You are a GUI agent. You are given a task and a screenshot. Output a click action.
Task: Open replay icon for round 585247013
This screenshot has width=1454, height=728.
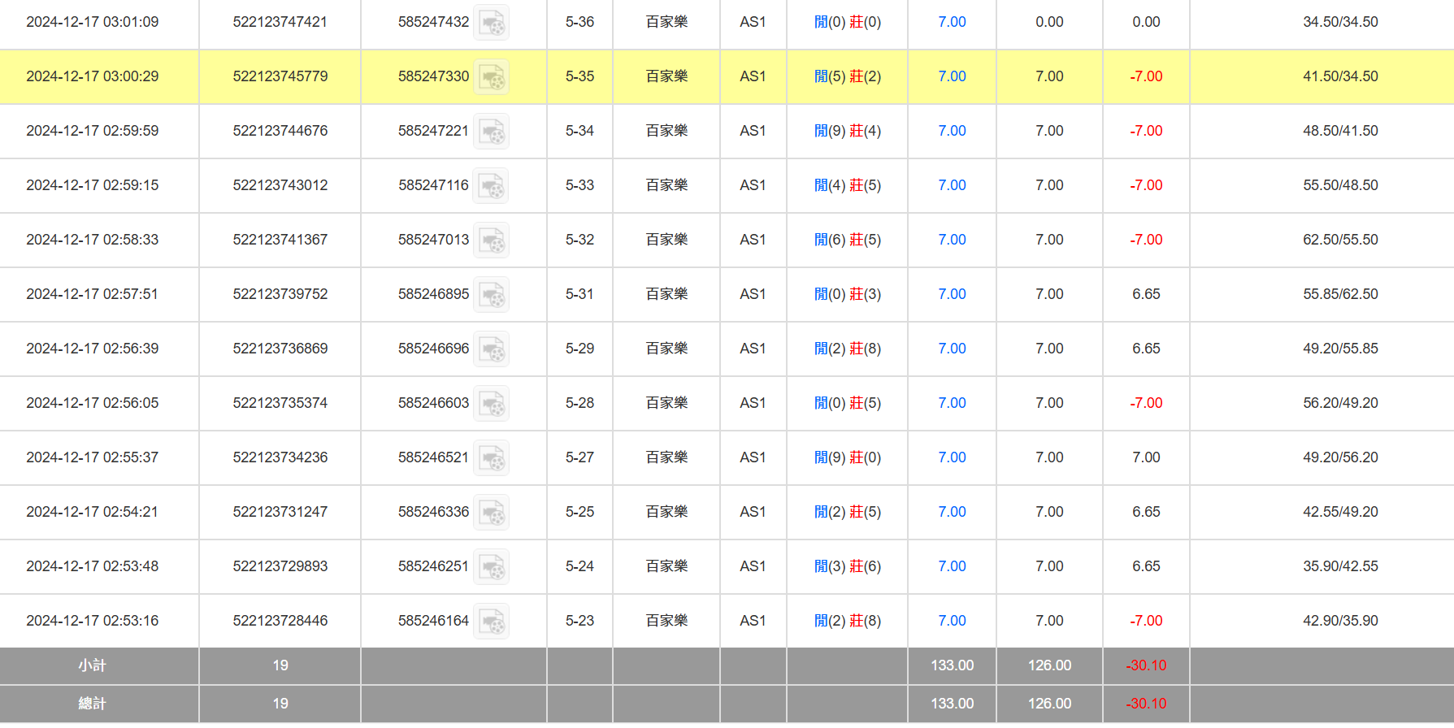491,240
